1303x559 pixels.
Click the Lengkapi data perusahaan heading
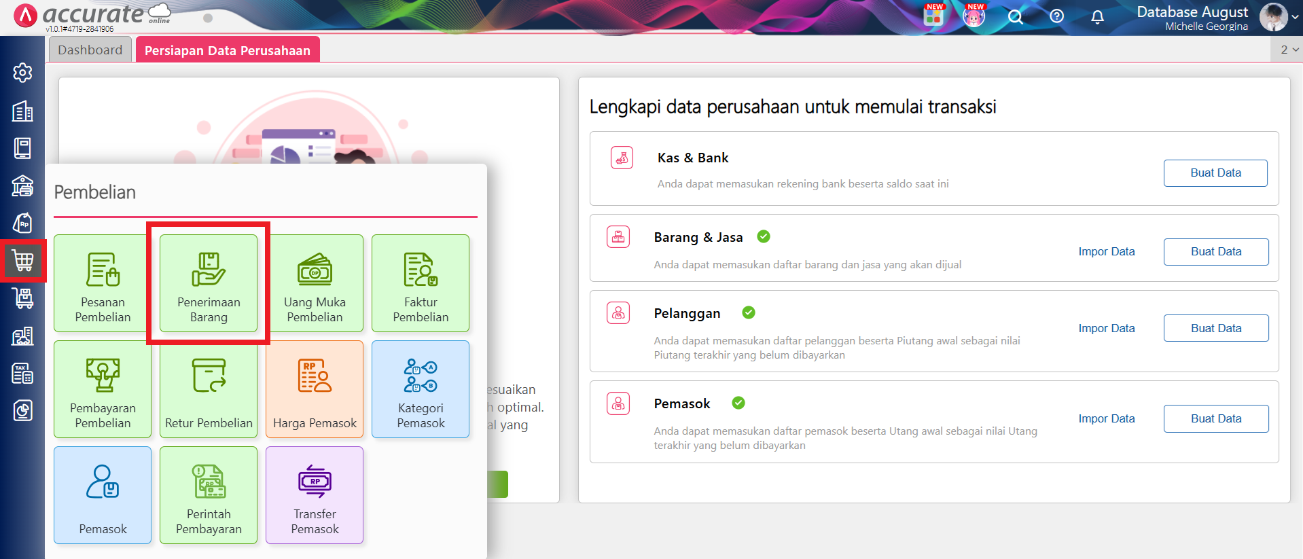click(x=793, y=107)
